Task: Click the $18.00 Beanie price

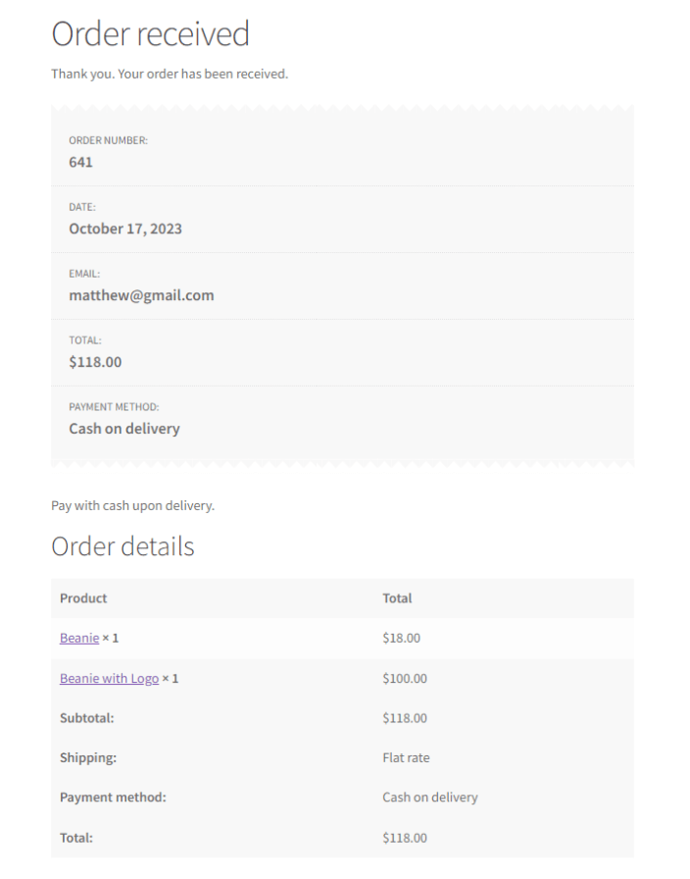Action: (x=401, y=638)
